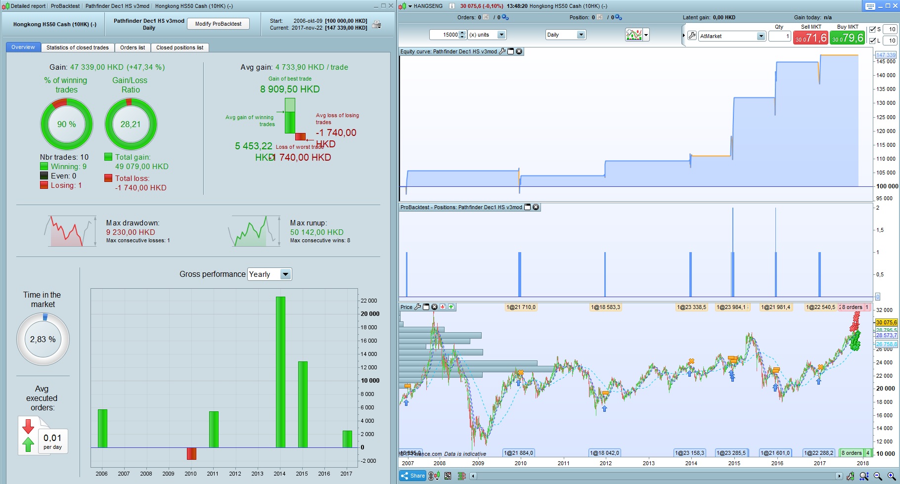The height and width of the screenshot is (484, 900).
Task: Open the HANGSENG instrument dropdown arrow
Action: tap(410, 6)
